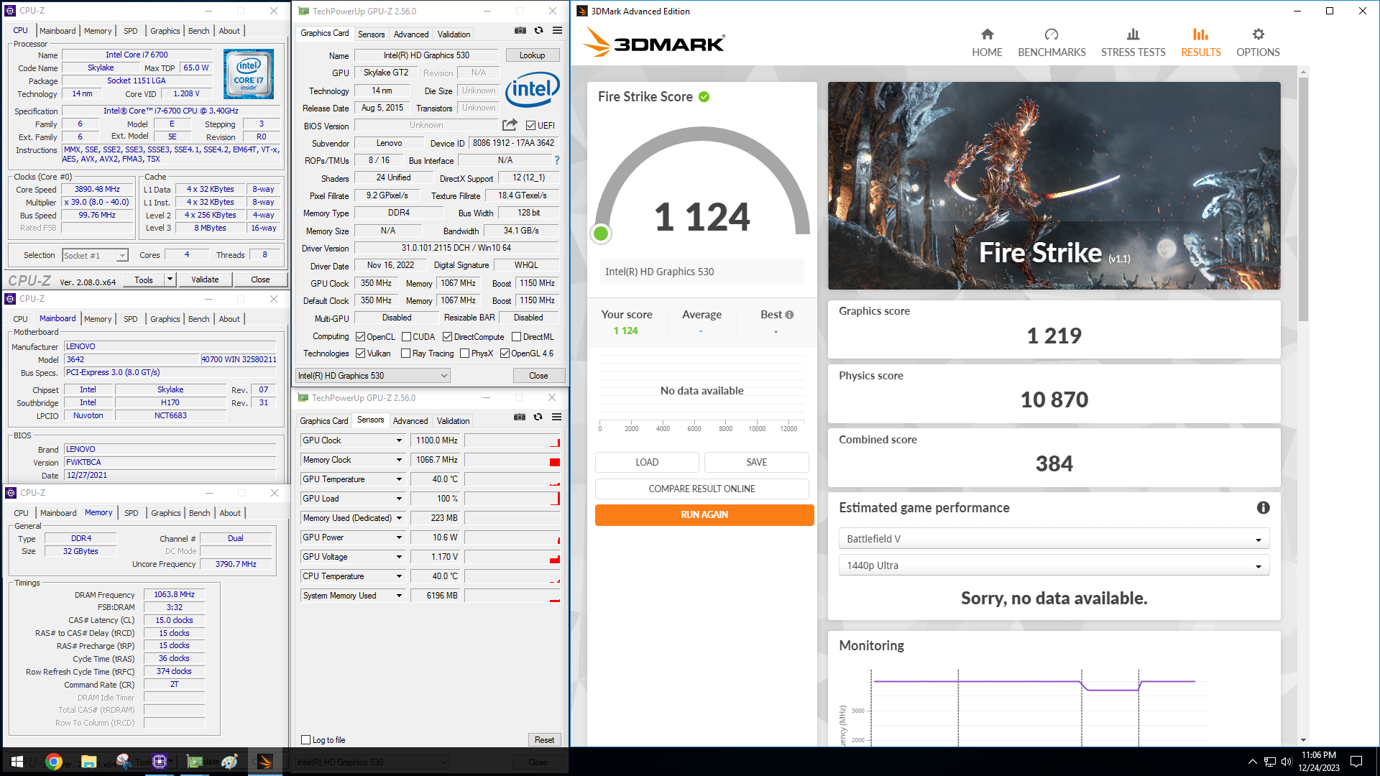Viewport: 1380px width, 776px height.
Task: Expand the GPU Temperature sensor dropdown
Action: (x=399, y=479)
